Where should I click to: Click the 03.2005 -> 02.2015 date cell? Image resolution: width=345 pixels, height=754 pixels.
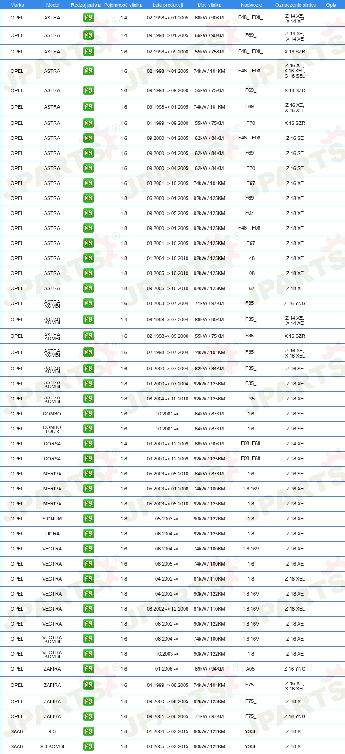coord(168,746)
